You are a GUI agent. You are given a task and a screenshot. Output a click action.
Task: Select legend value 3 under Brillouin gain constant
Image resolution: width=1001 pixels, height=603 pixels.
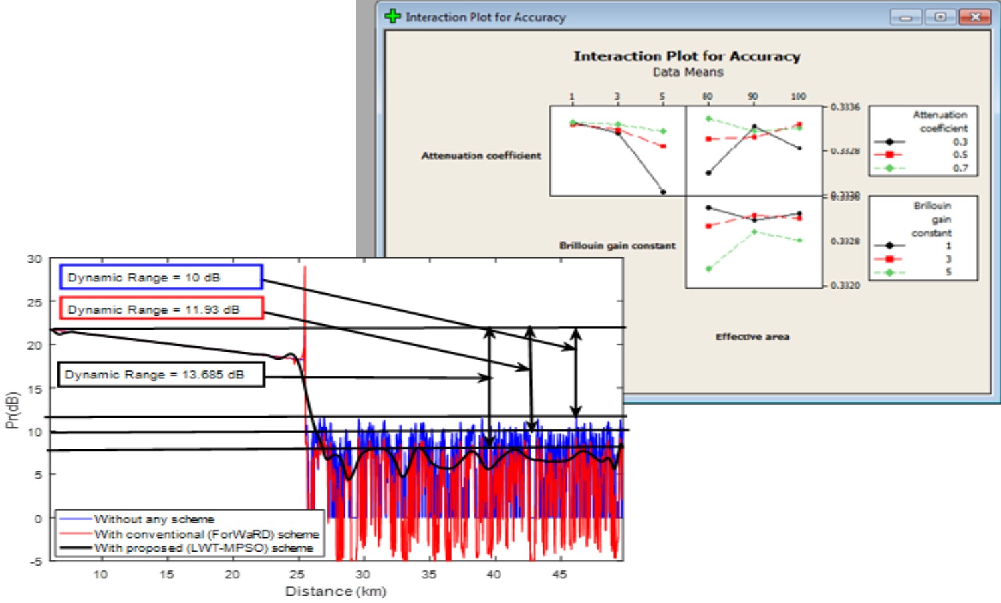click(948, 259)
